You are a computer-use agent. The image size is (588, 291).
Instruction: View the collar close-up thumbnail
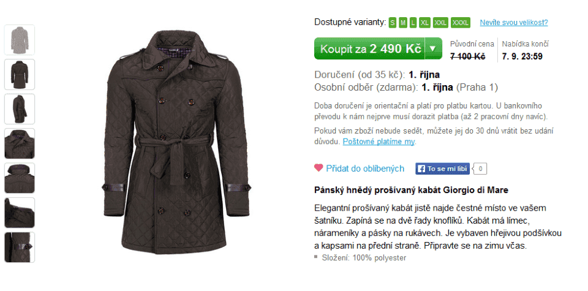click(20, 178)
